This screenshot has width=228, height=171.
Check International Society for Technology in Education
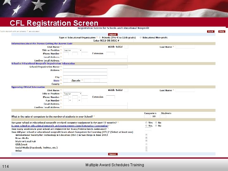tap(146, 135)
